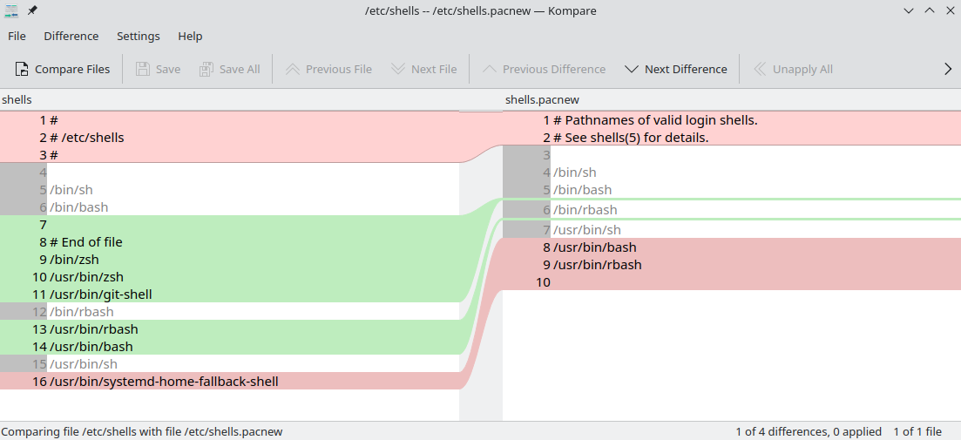
Task: Jump to the Next File
Action: (398, 69)
